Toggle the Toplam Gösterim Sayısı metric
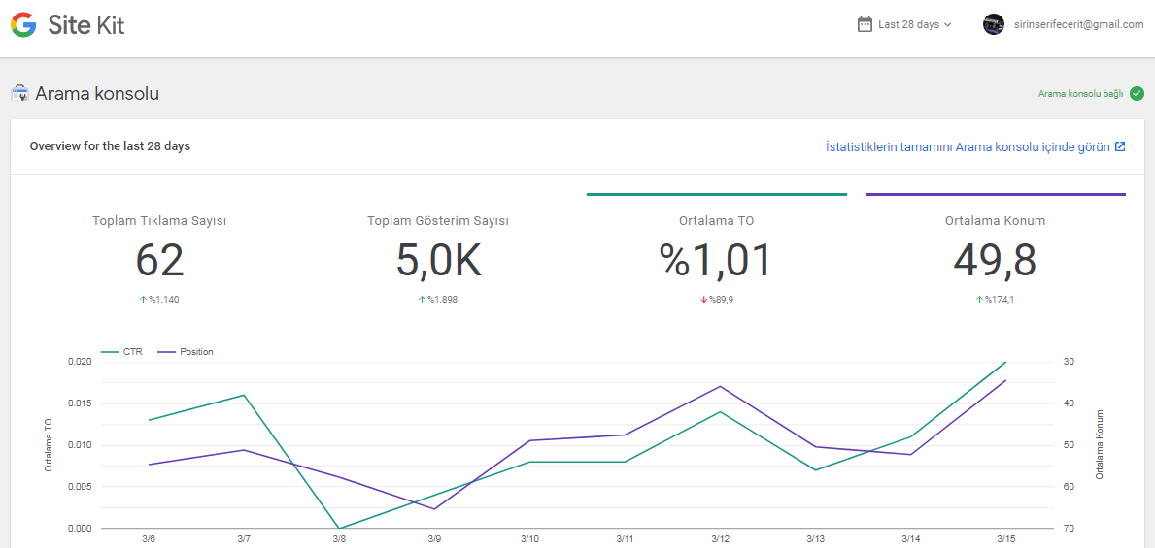This screenshot has height=548, width=1155. [438, 251]
